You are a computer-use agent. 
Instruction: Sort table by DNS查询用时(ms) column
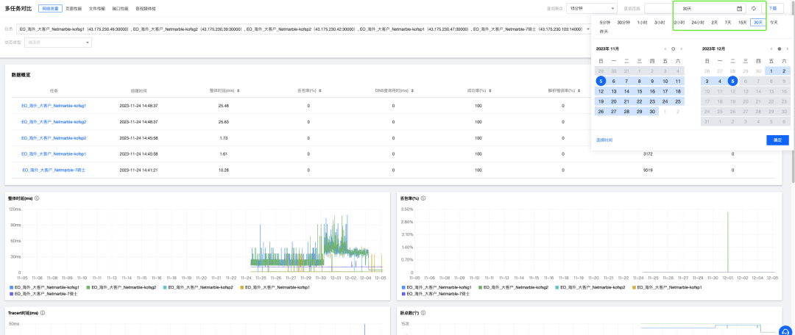click(413, 90)
